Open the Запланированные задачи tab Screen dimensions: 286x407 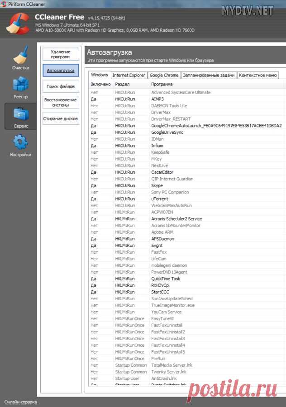209,75
